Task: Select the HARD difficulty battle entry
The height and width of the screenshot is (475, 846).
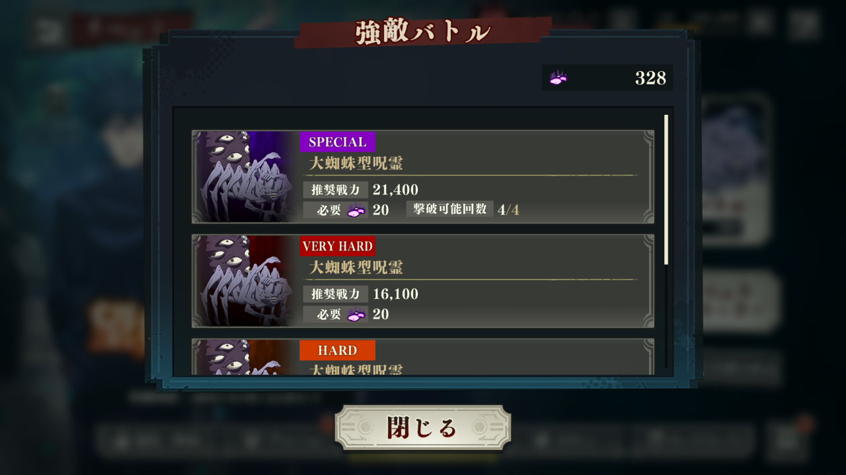Action: (x=423, y=357)
